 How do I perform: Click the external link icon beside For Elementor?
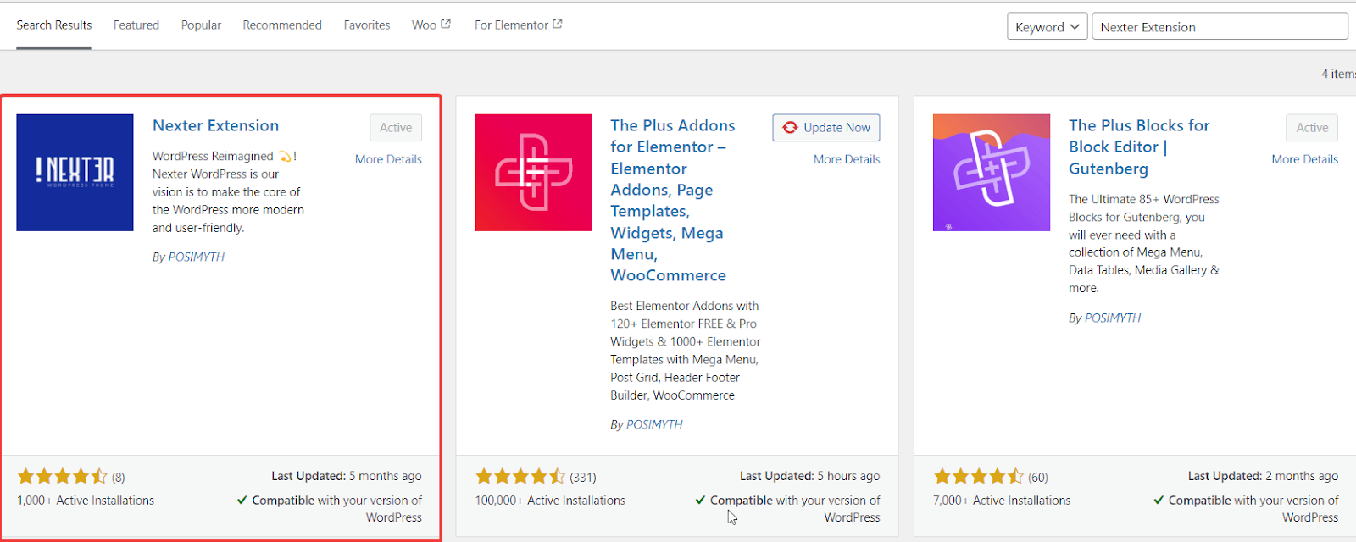tap(557, 25)
